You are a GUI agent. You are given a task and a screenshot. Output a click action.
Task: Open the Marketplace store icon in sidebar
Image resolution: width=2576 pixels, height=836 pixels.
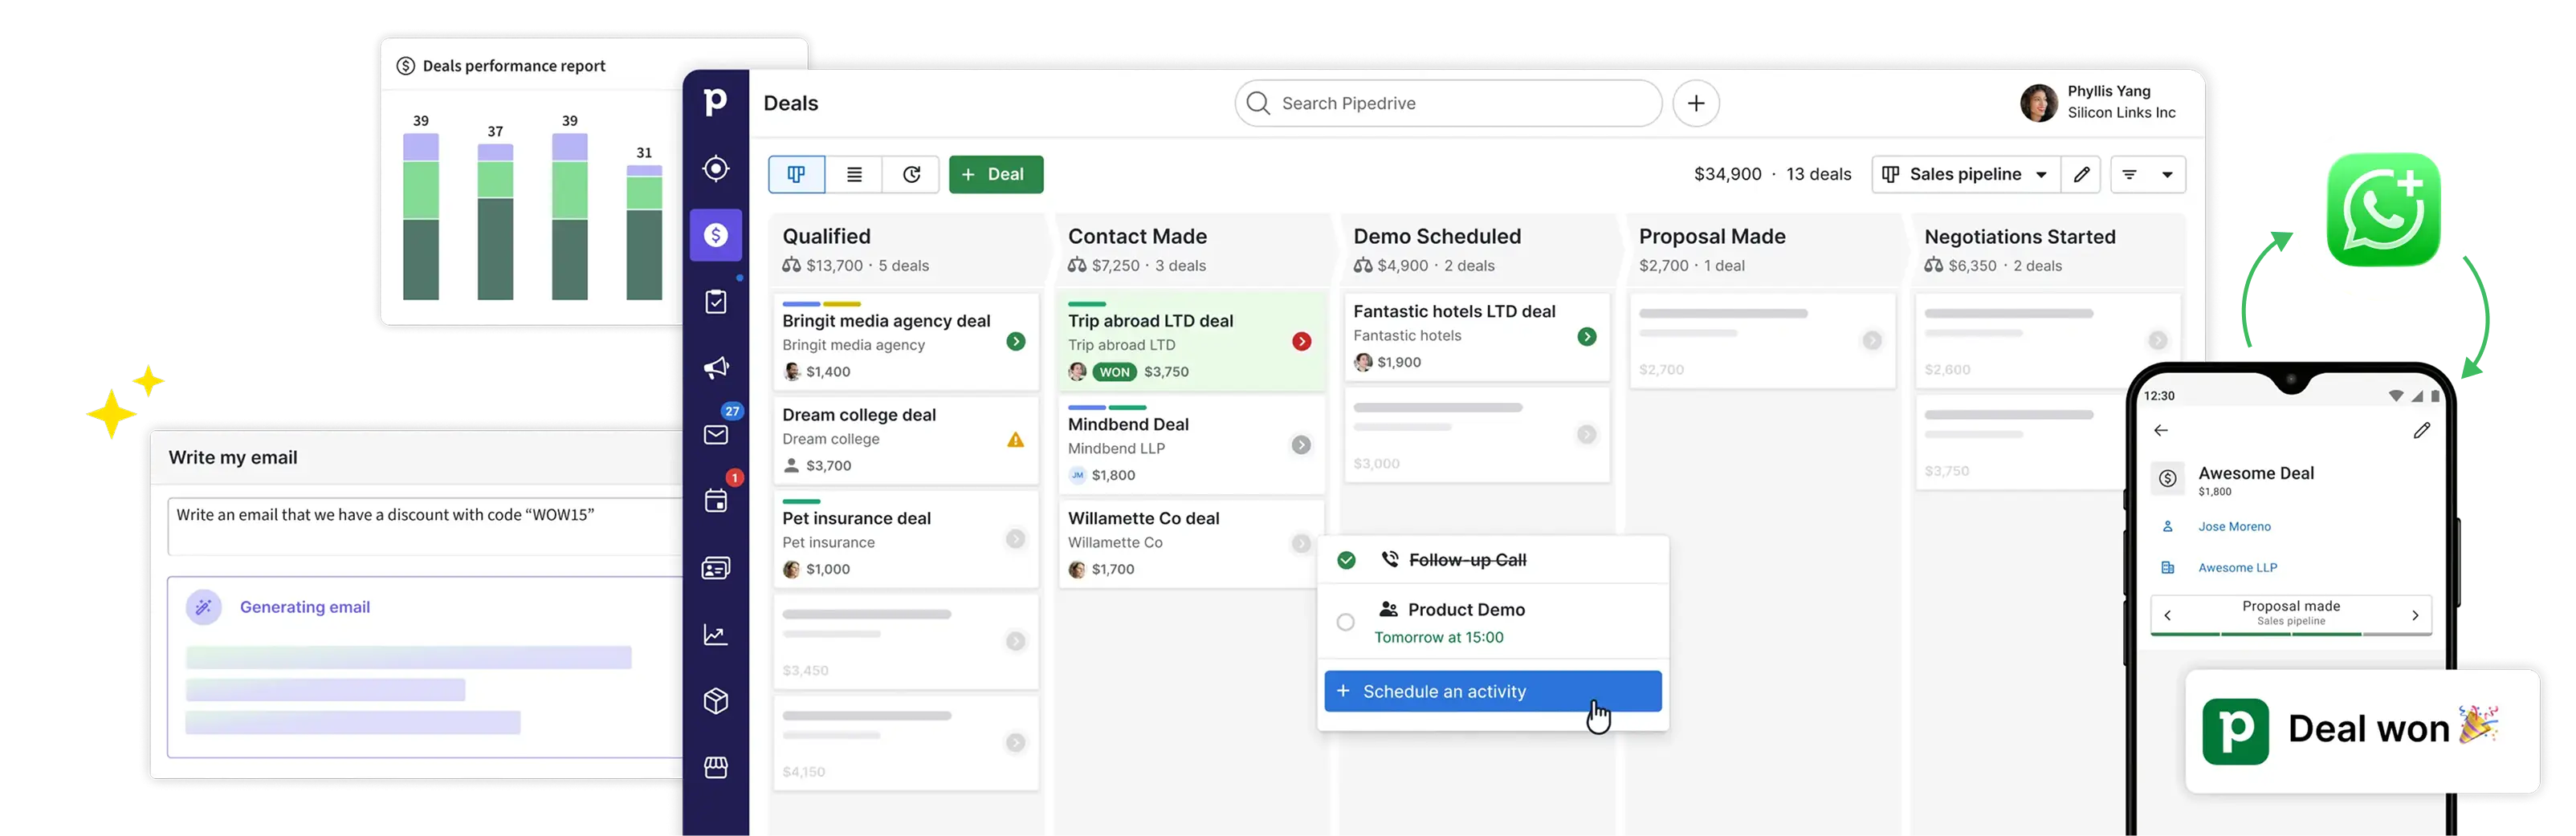coord(715,767)
